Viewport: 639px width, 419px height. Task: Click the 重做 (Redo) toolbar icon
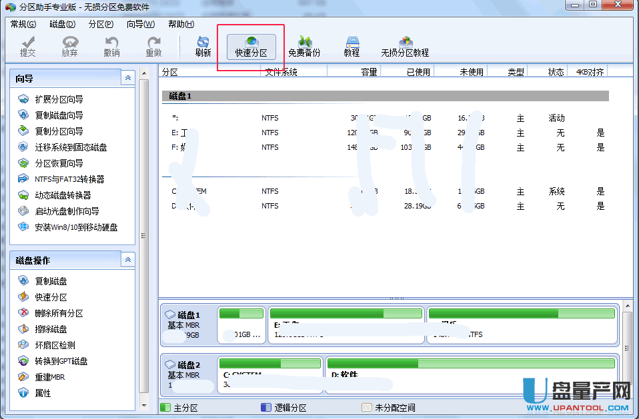[153, 47]
